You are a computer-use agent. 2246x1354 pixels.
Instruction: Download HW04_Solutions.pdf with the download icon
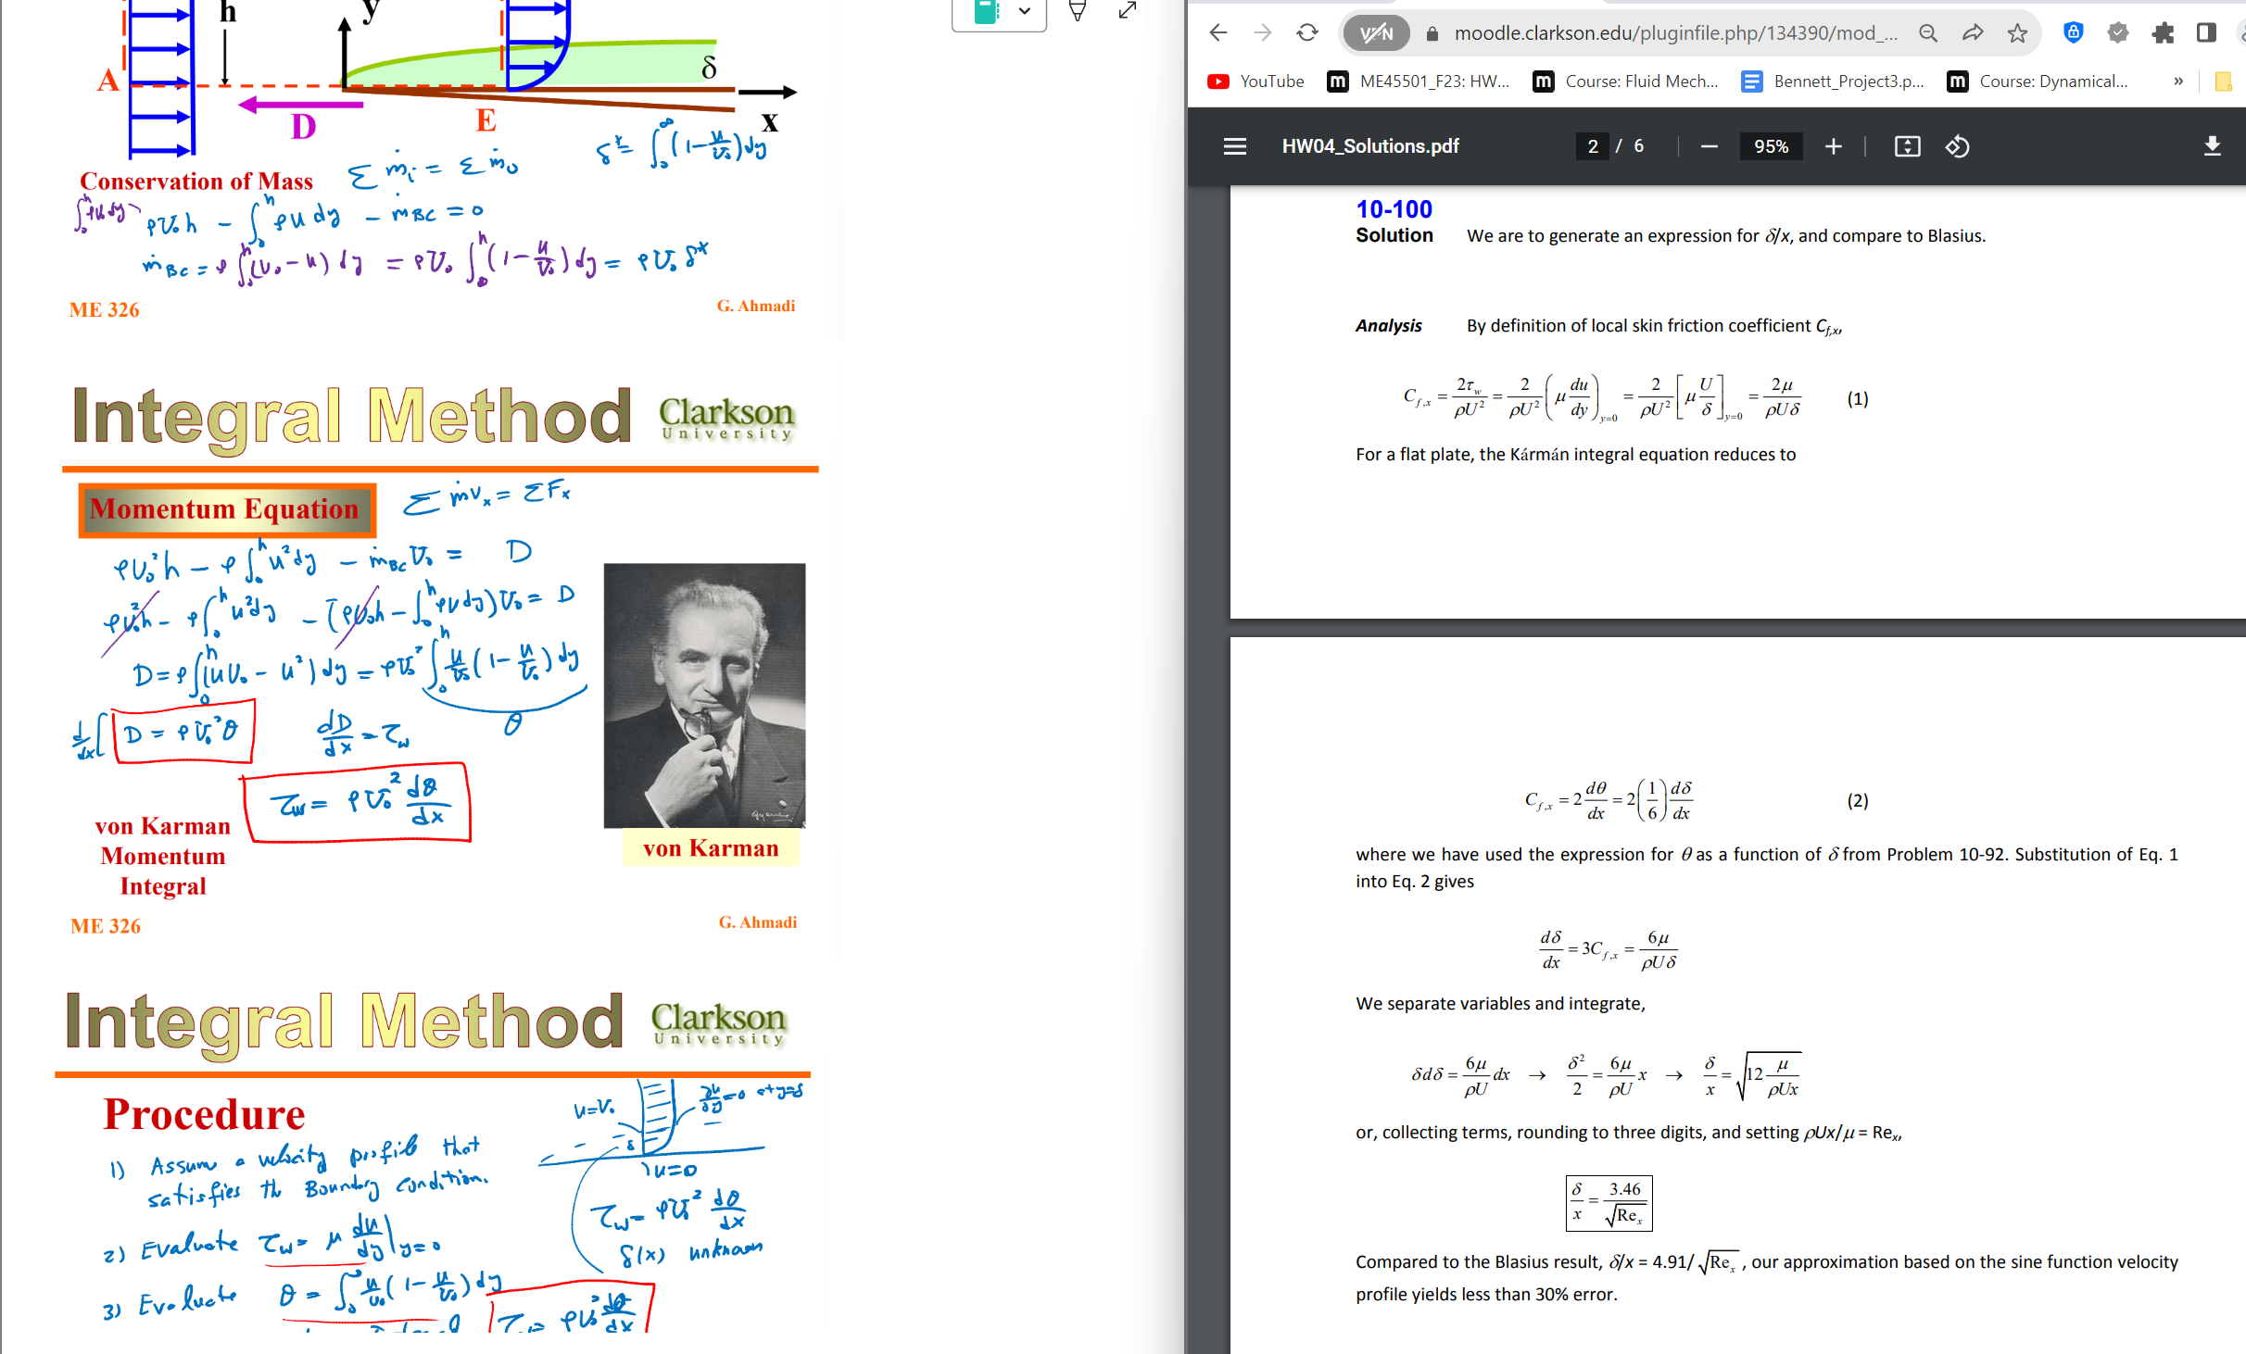pyautogui.click(x=2214, y=146)
